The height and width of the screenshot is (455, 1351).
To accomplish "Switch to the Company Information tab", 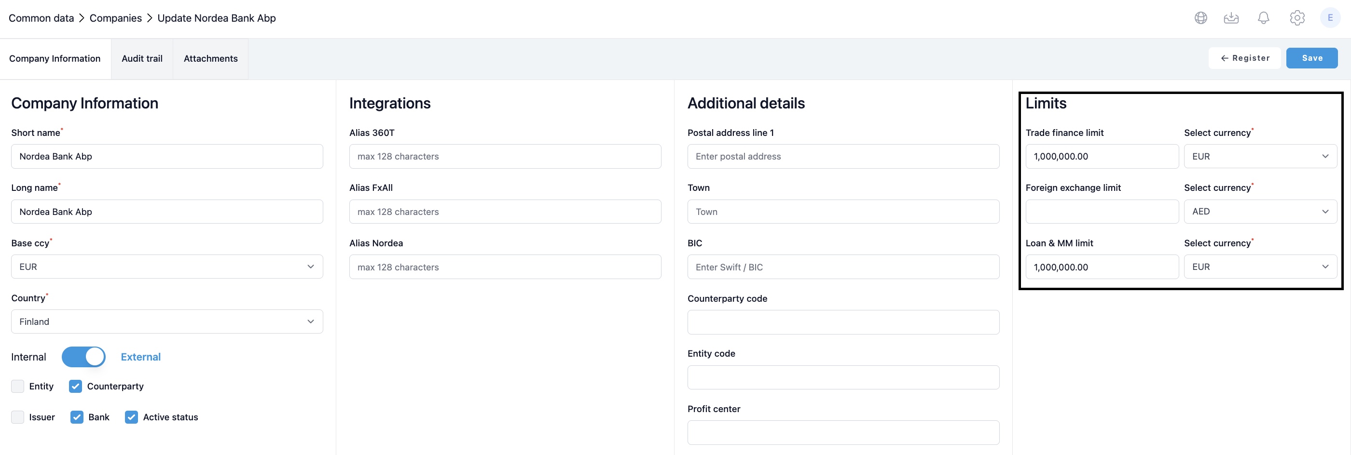I will 55,59.
